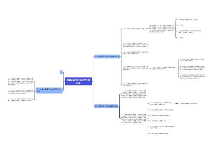Screen dimensions: 213x153
Task: Click bottom subtopic (三) under left branch 三
Action: coord(20,99)
